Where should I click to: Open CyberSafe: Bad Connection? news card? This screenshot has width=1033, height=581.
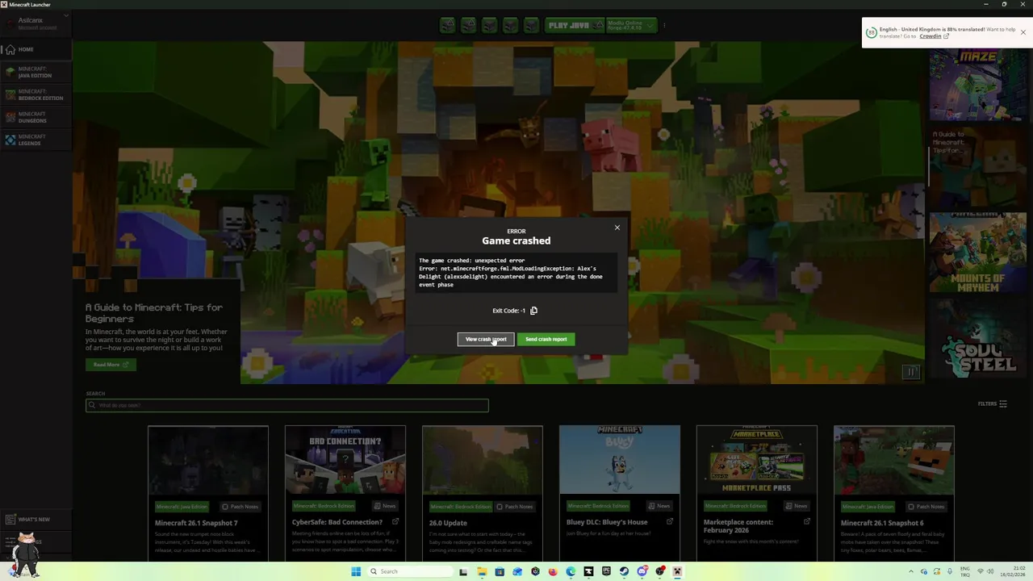[345, 492]
